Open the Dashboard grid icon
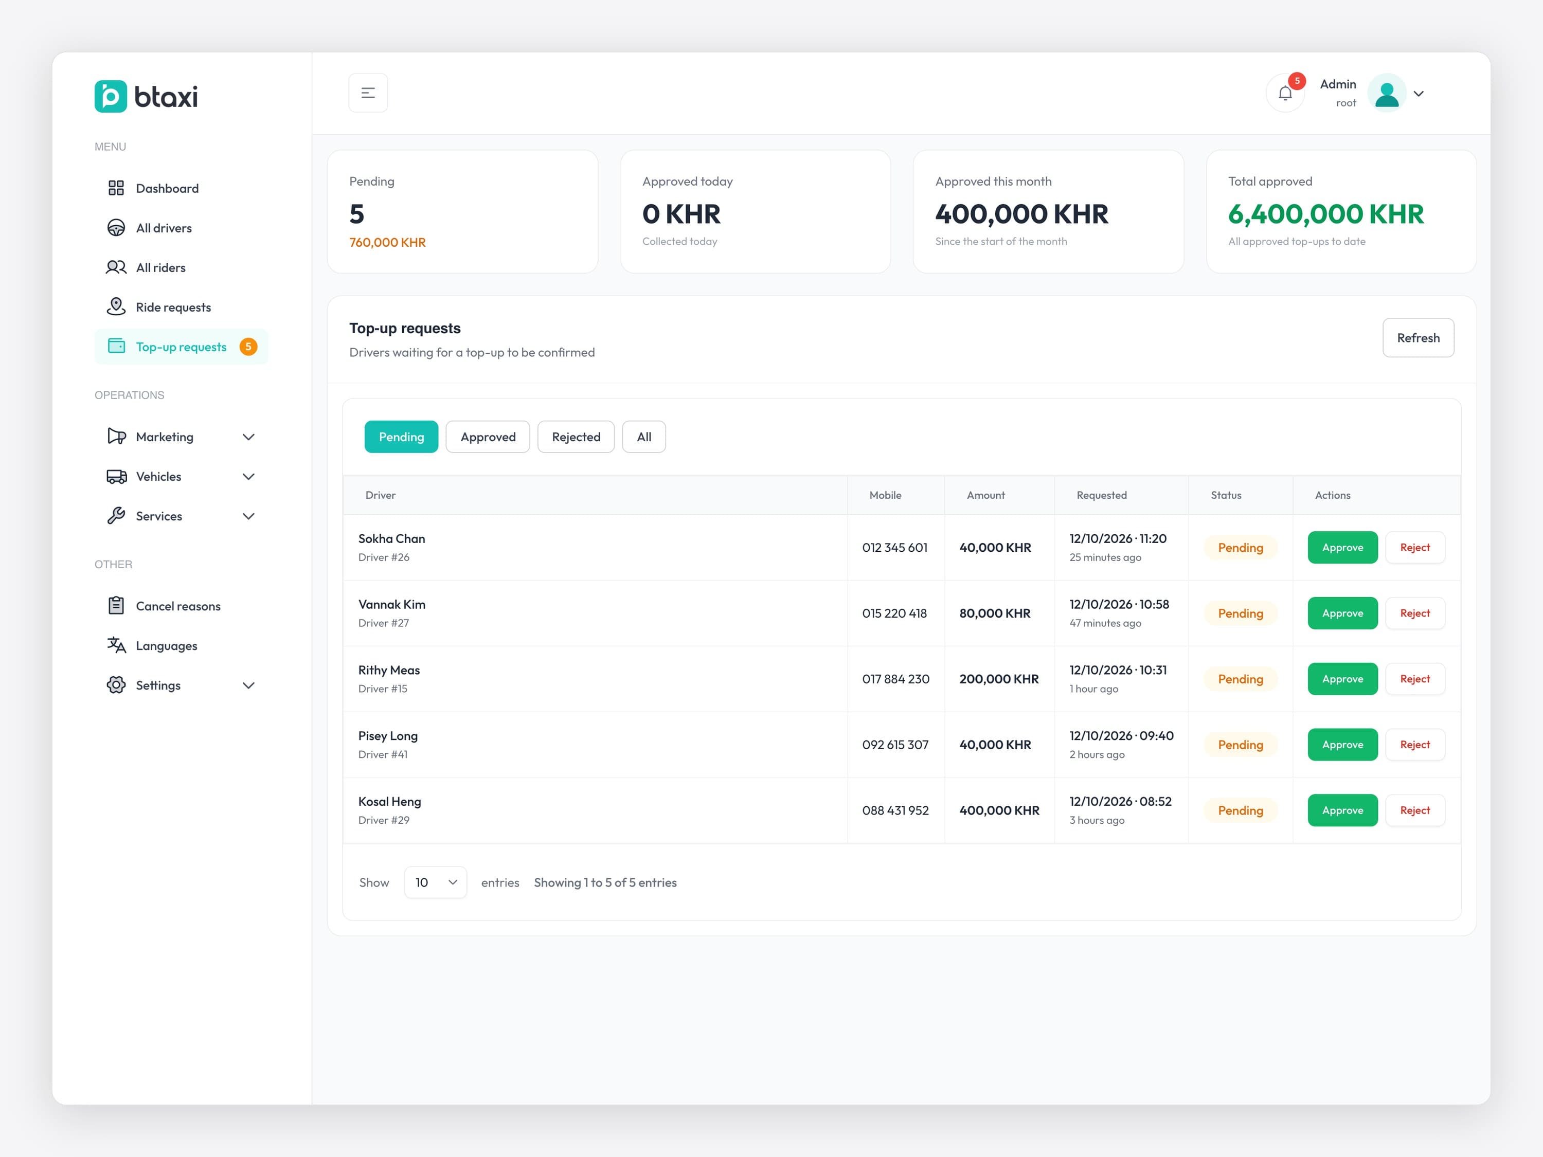Image resolution: width=1543 pixels, height=1157 pixels. [x=116, y=188]
